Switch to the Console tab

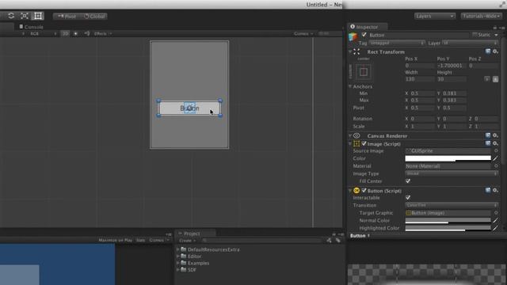point(31,27)
